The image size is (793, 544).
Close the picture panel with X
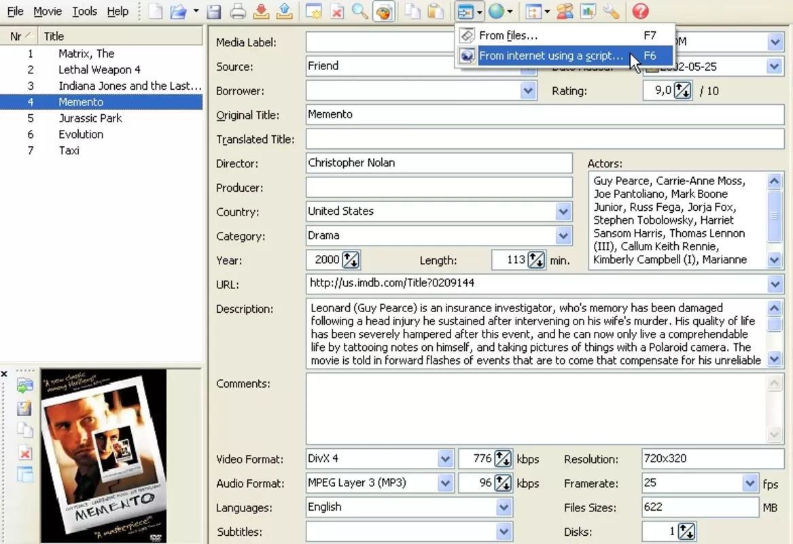(x=4, y=374)
